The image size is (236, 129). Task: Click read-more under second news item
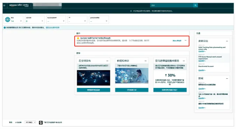point(202,98)
